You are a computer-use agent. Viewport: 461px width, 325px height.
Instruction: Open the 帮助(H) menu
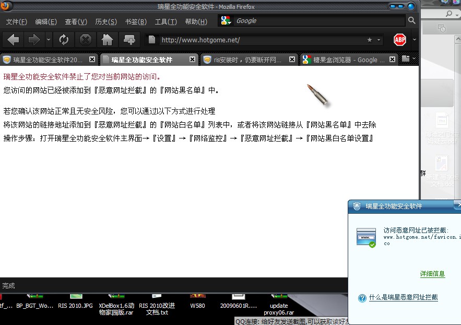(196, 22)
